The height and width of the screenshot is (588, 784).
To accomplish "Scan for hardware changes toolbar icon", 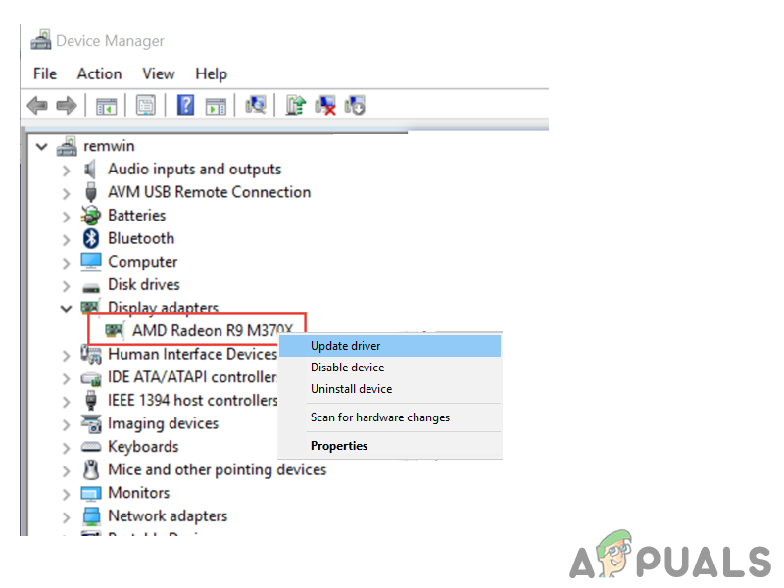I will (x=256, y=105).
